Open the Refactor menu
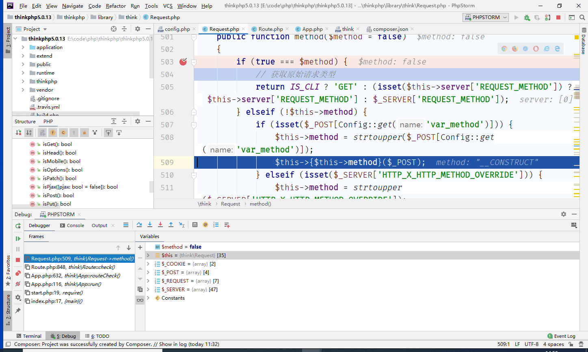This screenshot has width=588, height=352. pos(116,6)
